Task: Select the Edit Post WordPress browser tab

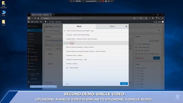Action: [x=41, y=15]
